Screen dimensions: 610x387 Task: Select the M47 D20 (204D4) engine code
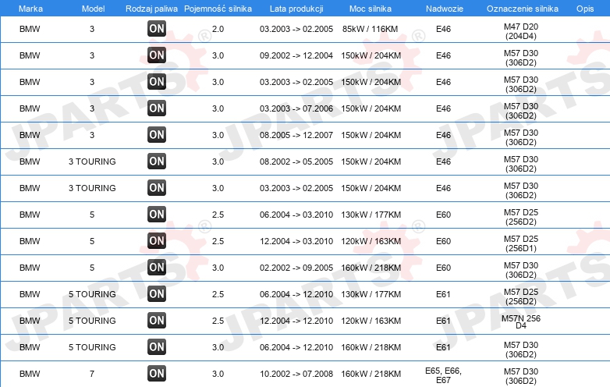tap(521, 31)
